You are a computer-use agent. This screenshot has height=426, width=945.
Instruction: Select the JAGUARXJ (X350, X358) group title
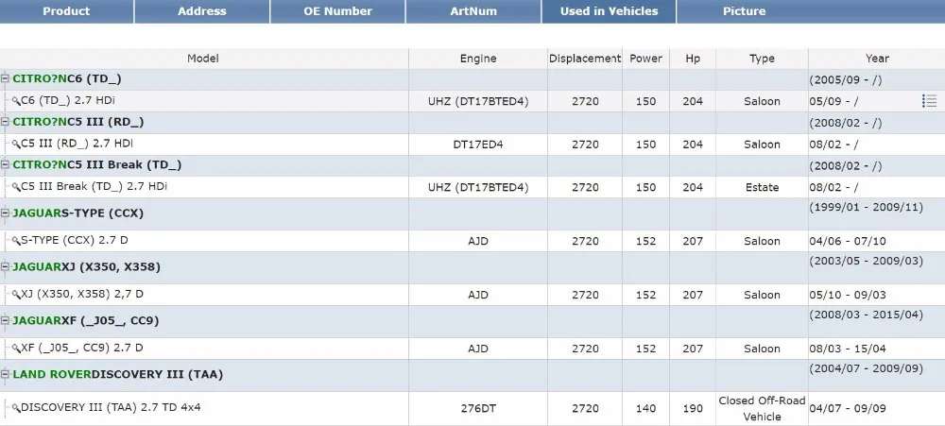(86, 267)
